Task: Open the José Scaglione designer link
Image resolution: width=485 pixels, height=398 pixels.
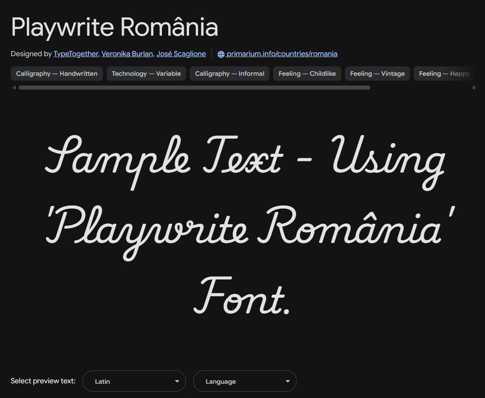Action: pyautogui.click(x=181, y=54)
